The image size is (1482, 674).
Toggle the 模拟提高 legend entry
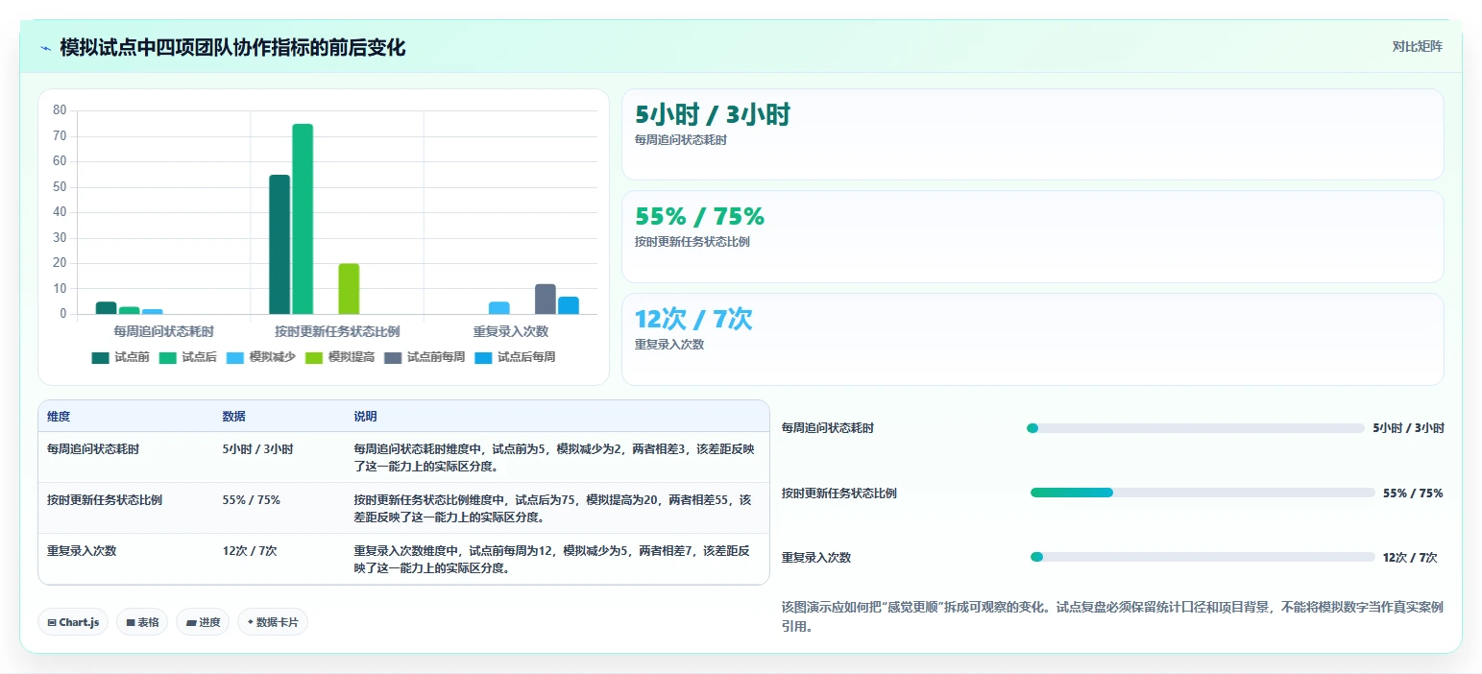(x=340, y=357)
